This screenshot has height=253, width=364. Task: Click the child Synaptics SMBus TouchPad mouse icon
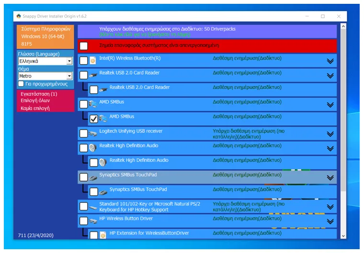(103, 192)
